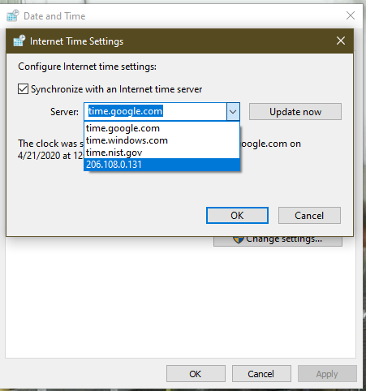Uncheck Synchronize with an Internet time server

[x=23, y=89]
